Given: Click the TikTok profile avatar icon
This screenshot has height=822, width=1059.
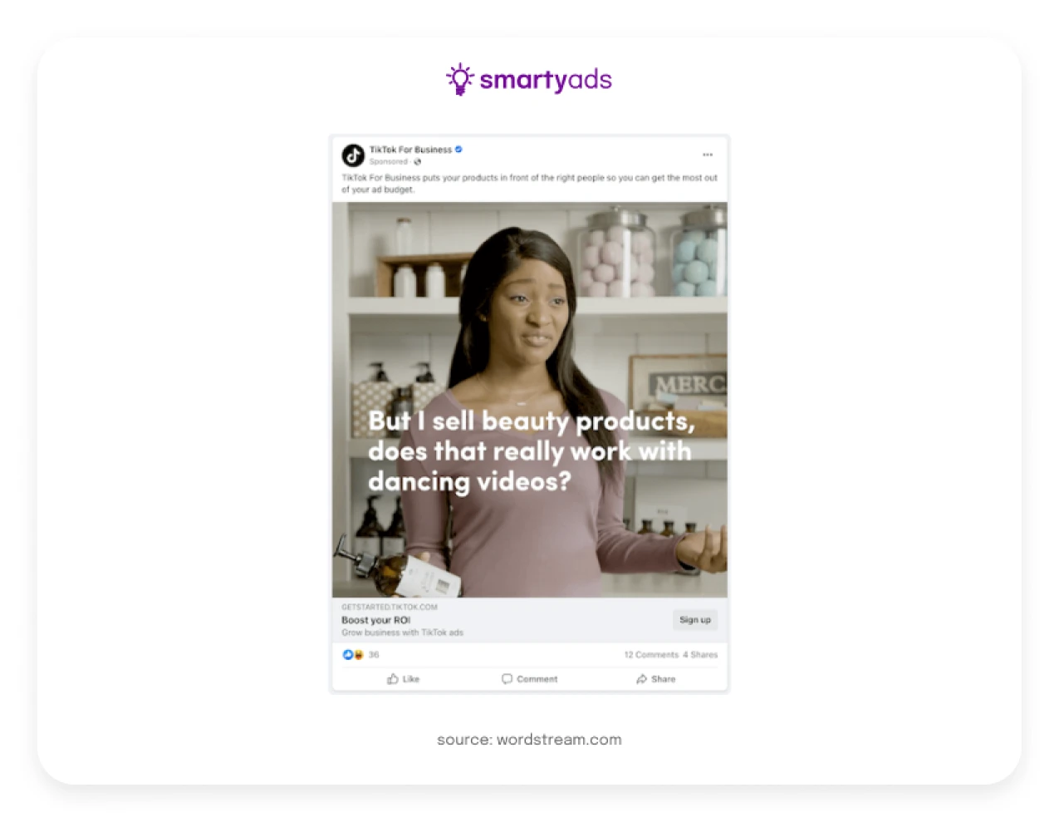Looking at the screenshot, I should click(353, 155).
